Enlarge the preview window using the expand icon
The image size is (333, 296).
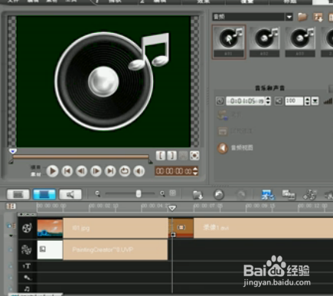pyautogui.click(x=194, y=155)
